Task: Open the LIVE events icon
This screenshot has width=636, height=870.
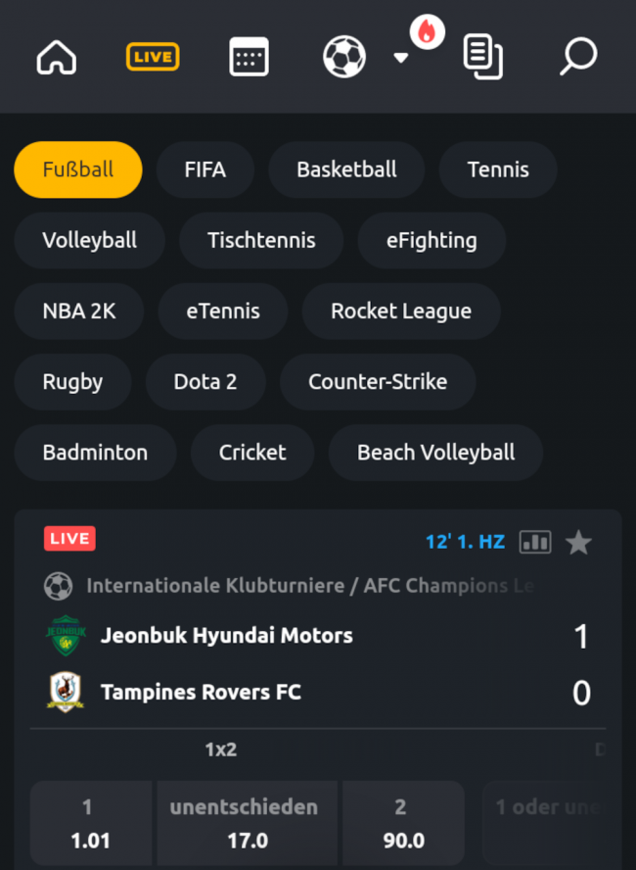Action: tap(153, 57)
